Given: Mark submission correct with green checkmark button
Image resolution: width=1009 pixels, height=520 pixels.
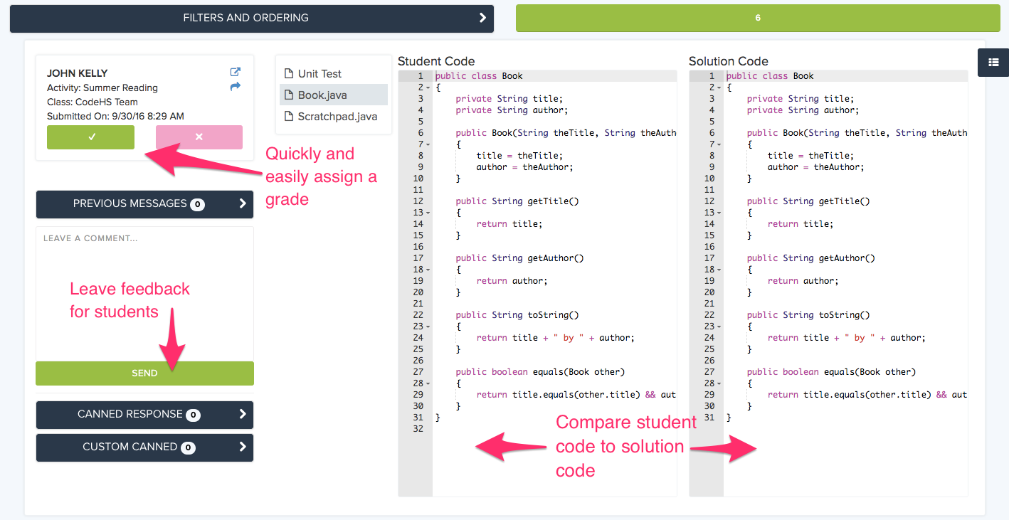Looking at the screenshot, I should pos(90,137).
